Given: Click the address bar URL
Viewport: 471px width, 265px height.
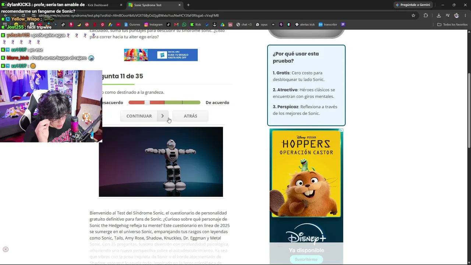Looking at the screenshot, I should pyautogui.click(x=129, y=15).
